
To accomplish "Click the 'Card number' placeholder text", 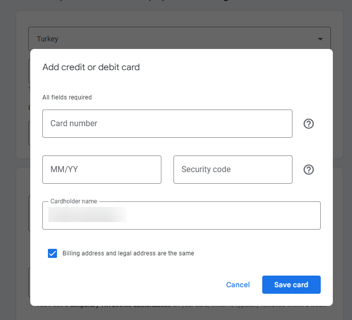I will [x=74, y=124].
